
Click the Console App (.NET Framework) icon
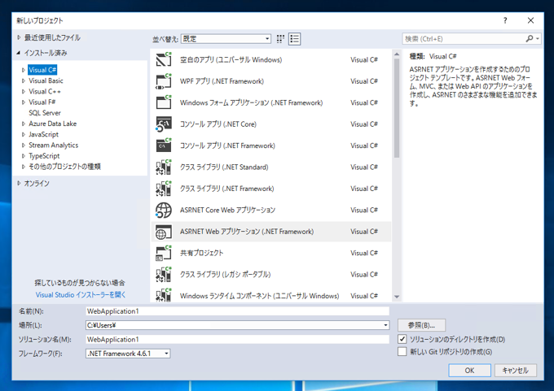pyautogui.click(x=164, y=146)
